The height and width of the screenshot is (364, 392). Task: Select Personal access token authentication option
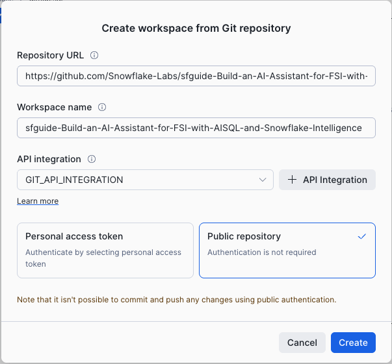pyautogui.click(x=105, y=250)
